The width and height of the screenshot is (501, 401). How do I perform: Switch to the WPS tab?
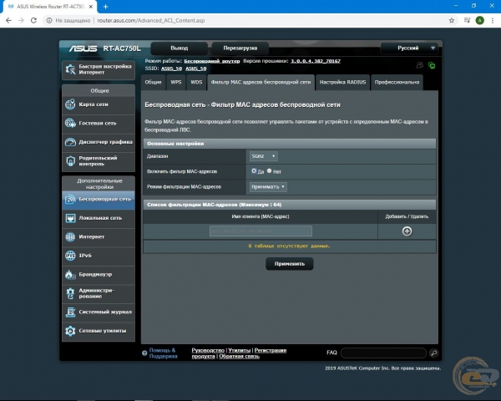tap(176, 83)
